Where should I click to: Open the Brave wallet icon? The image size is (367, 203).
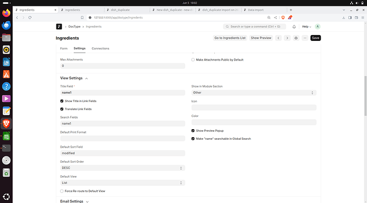[356, 18]
